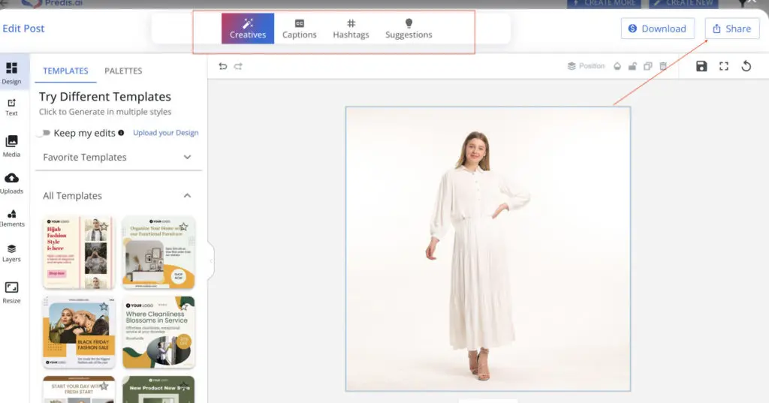Click the Upload your Design link

(x=166, y=133)
